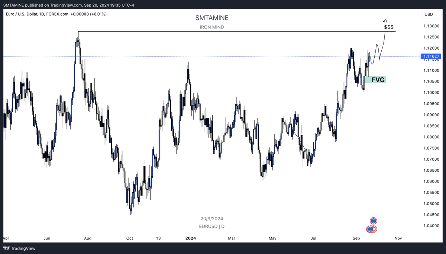Click the Aug label on time axis
Screen dimensions: 446x254
click(87, 238)
